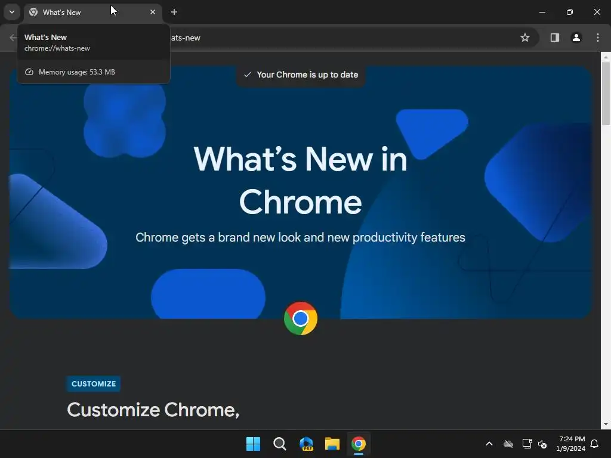Open the network tray icon
This screenshot has width=611, height=458.
(527, 444)
